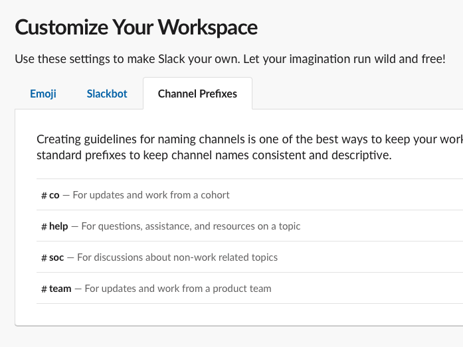Viewport: 463px width, 347px height.
Task: Click the hash symbol before help
Action: (44, 227)
